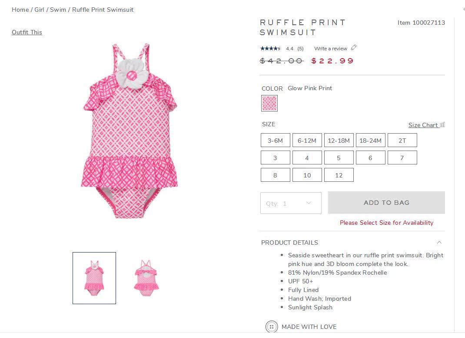Collapse the Product Details section
This screenshot has width=465, height=338.
tap(439, 243)
